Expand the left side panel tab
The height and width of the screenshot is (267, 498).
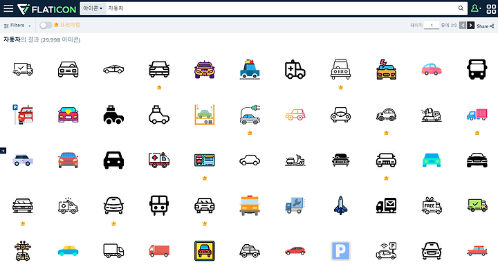coord(3,151)
